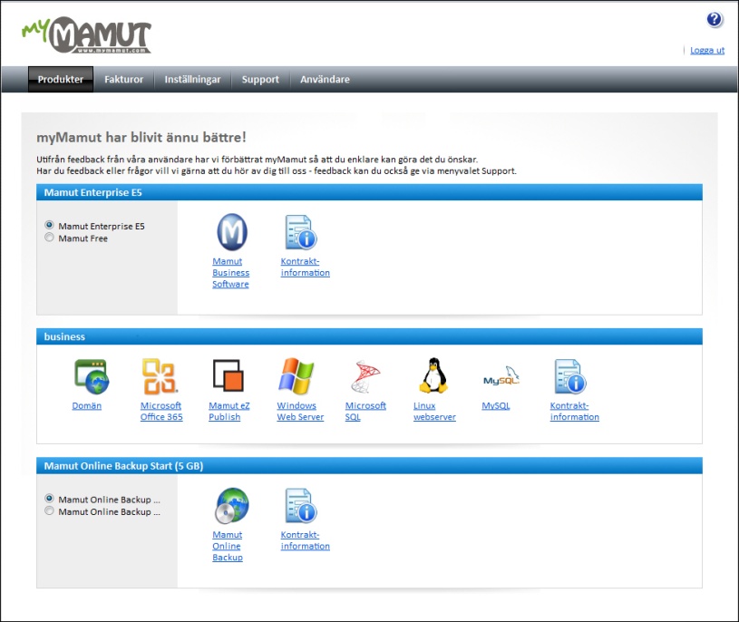Select the second Mamut Online Backup radio button
739x622 pixels.
(x=49, y=510)
